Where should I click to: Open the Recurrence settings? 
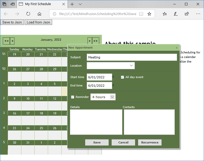[150, 142]
